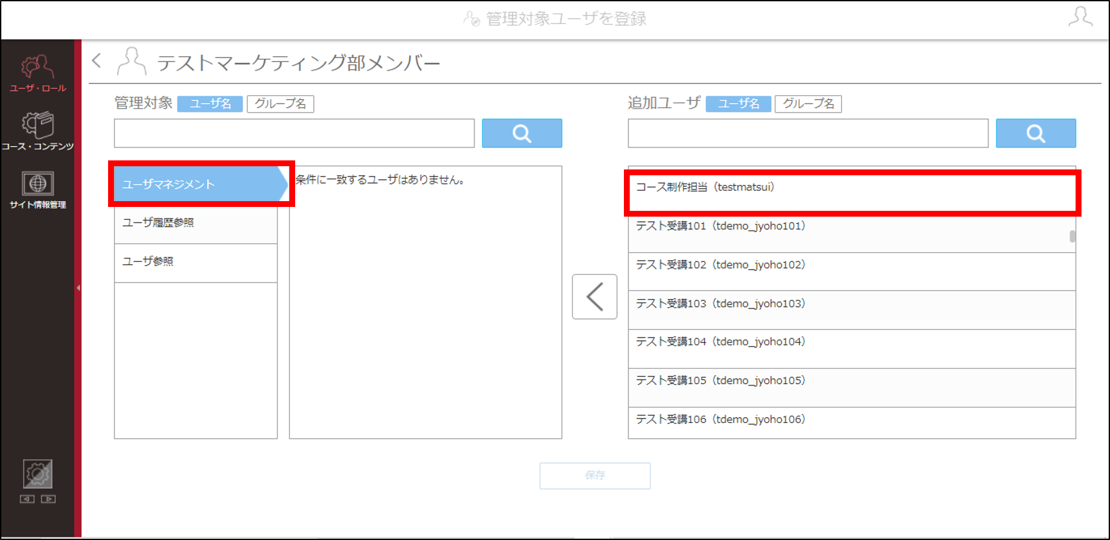Click the right small arrow button under gear

point(49,499)
